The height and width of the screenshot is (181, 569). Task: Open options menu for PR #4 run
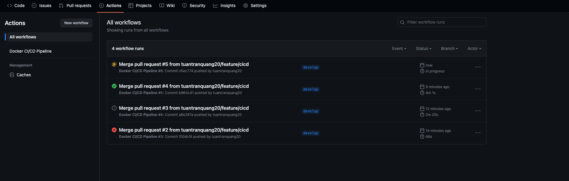(478, 89)
